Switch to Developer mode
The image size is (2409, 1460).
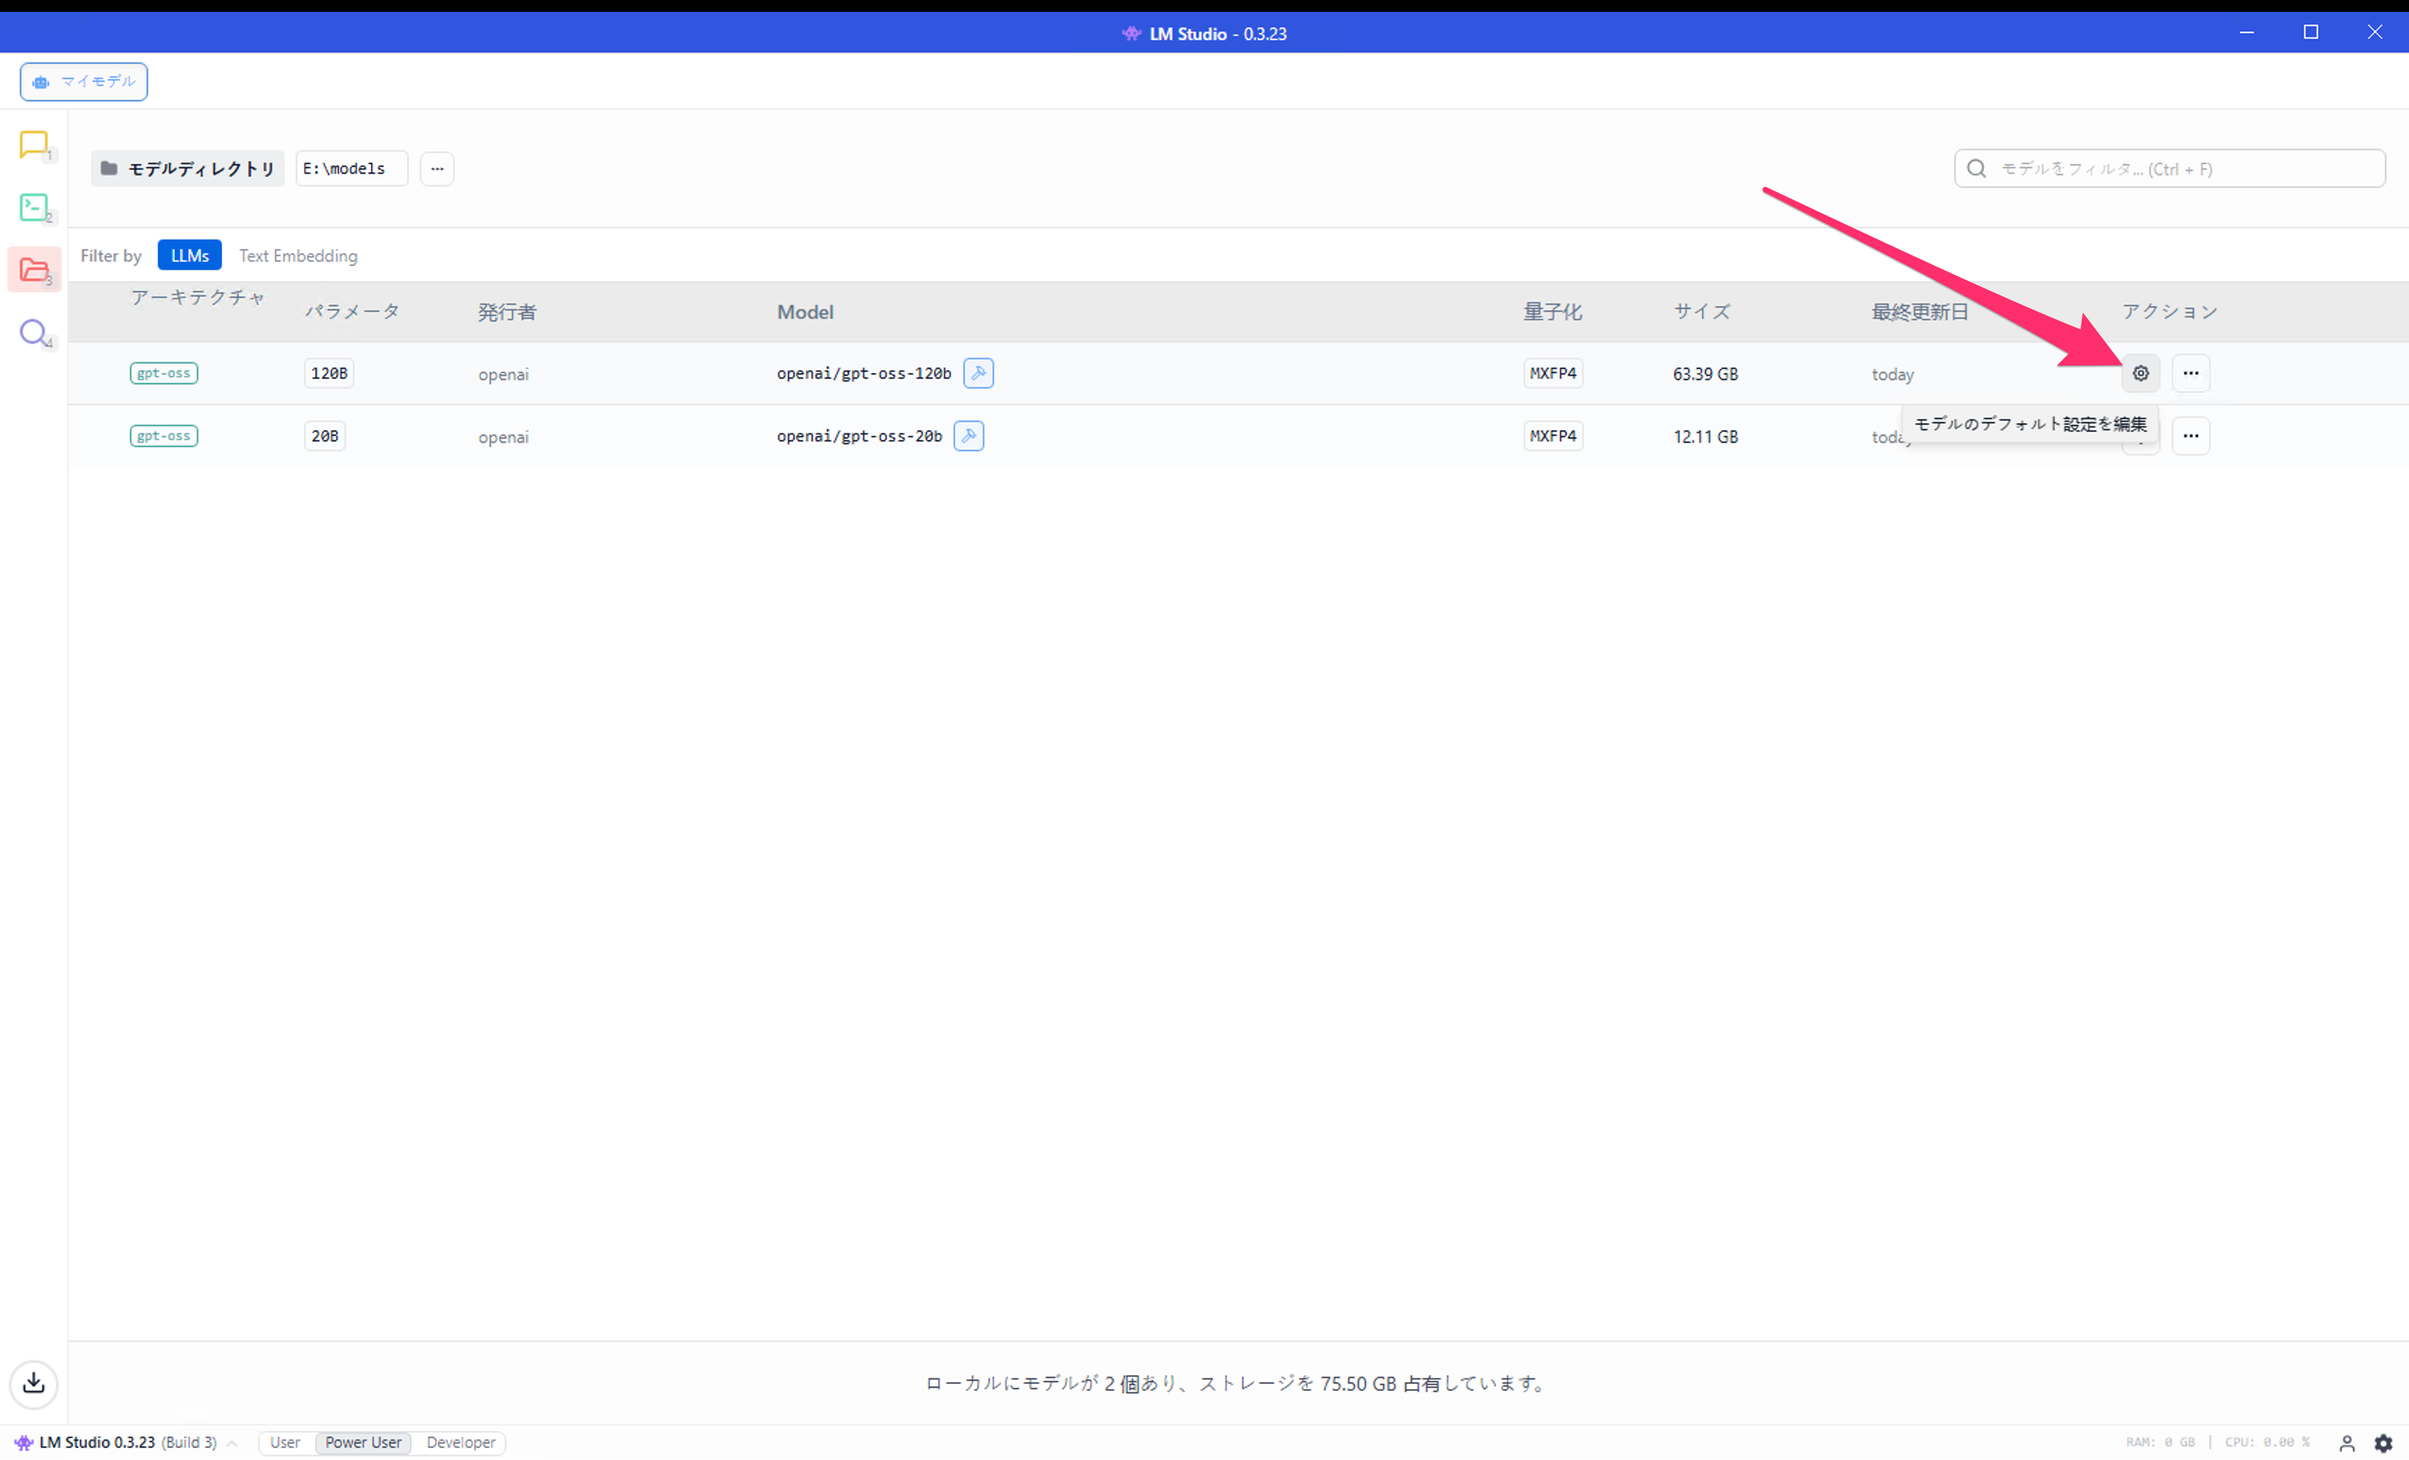click(461, 1443)
